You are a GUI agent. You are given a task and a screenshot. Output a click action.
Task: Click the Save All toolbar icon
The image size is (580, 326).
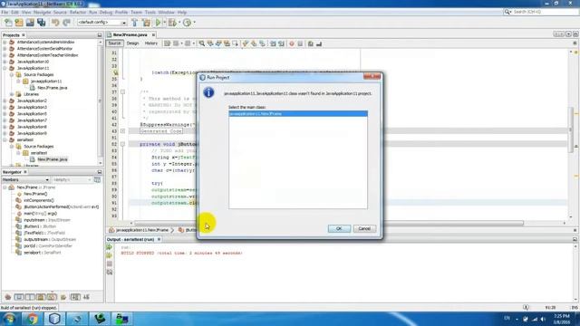pos(42,23)
